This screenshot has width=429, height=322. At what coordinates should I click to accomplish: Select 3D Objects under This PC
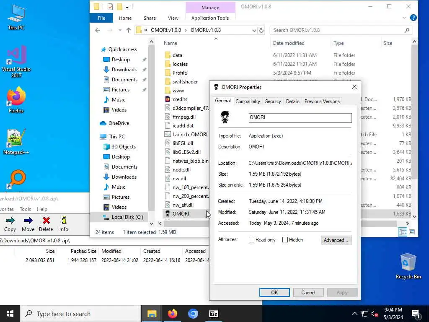[124, 146]
